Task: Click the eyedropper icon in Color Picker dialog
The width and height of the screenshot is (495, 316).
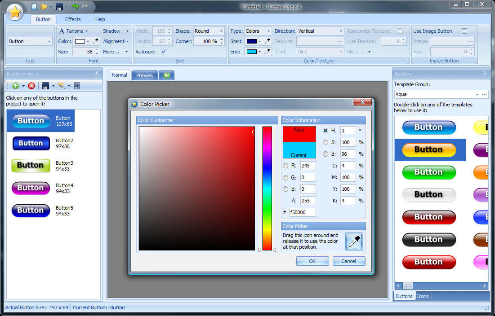Action: (x=354, y=241)
